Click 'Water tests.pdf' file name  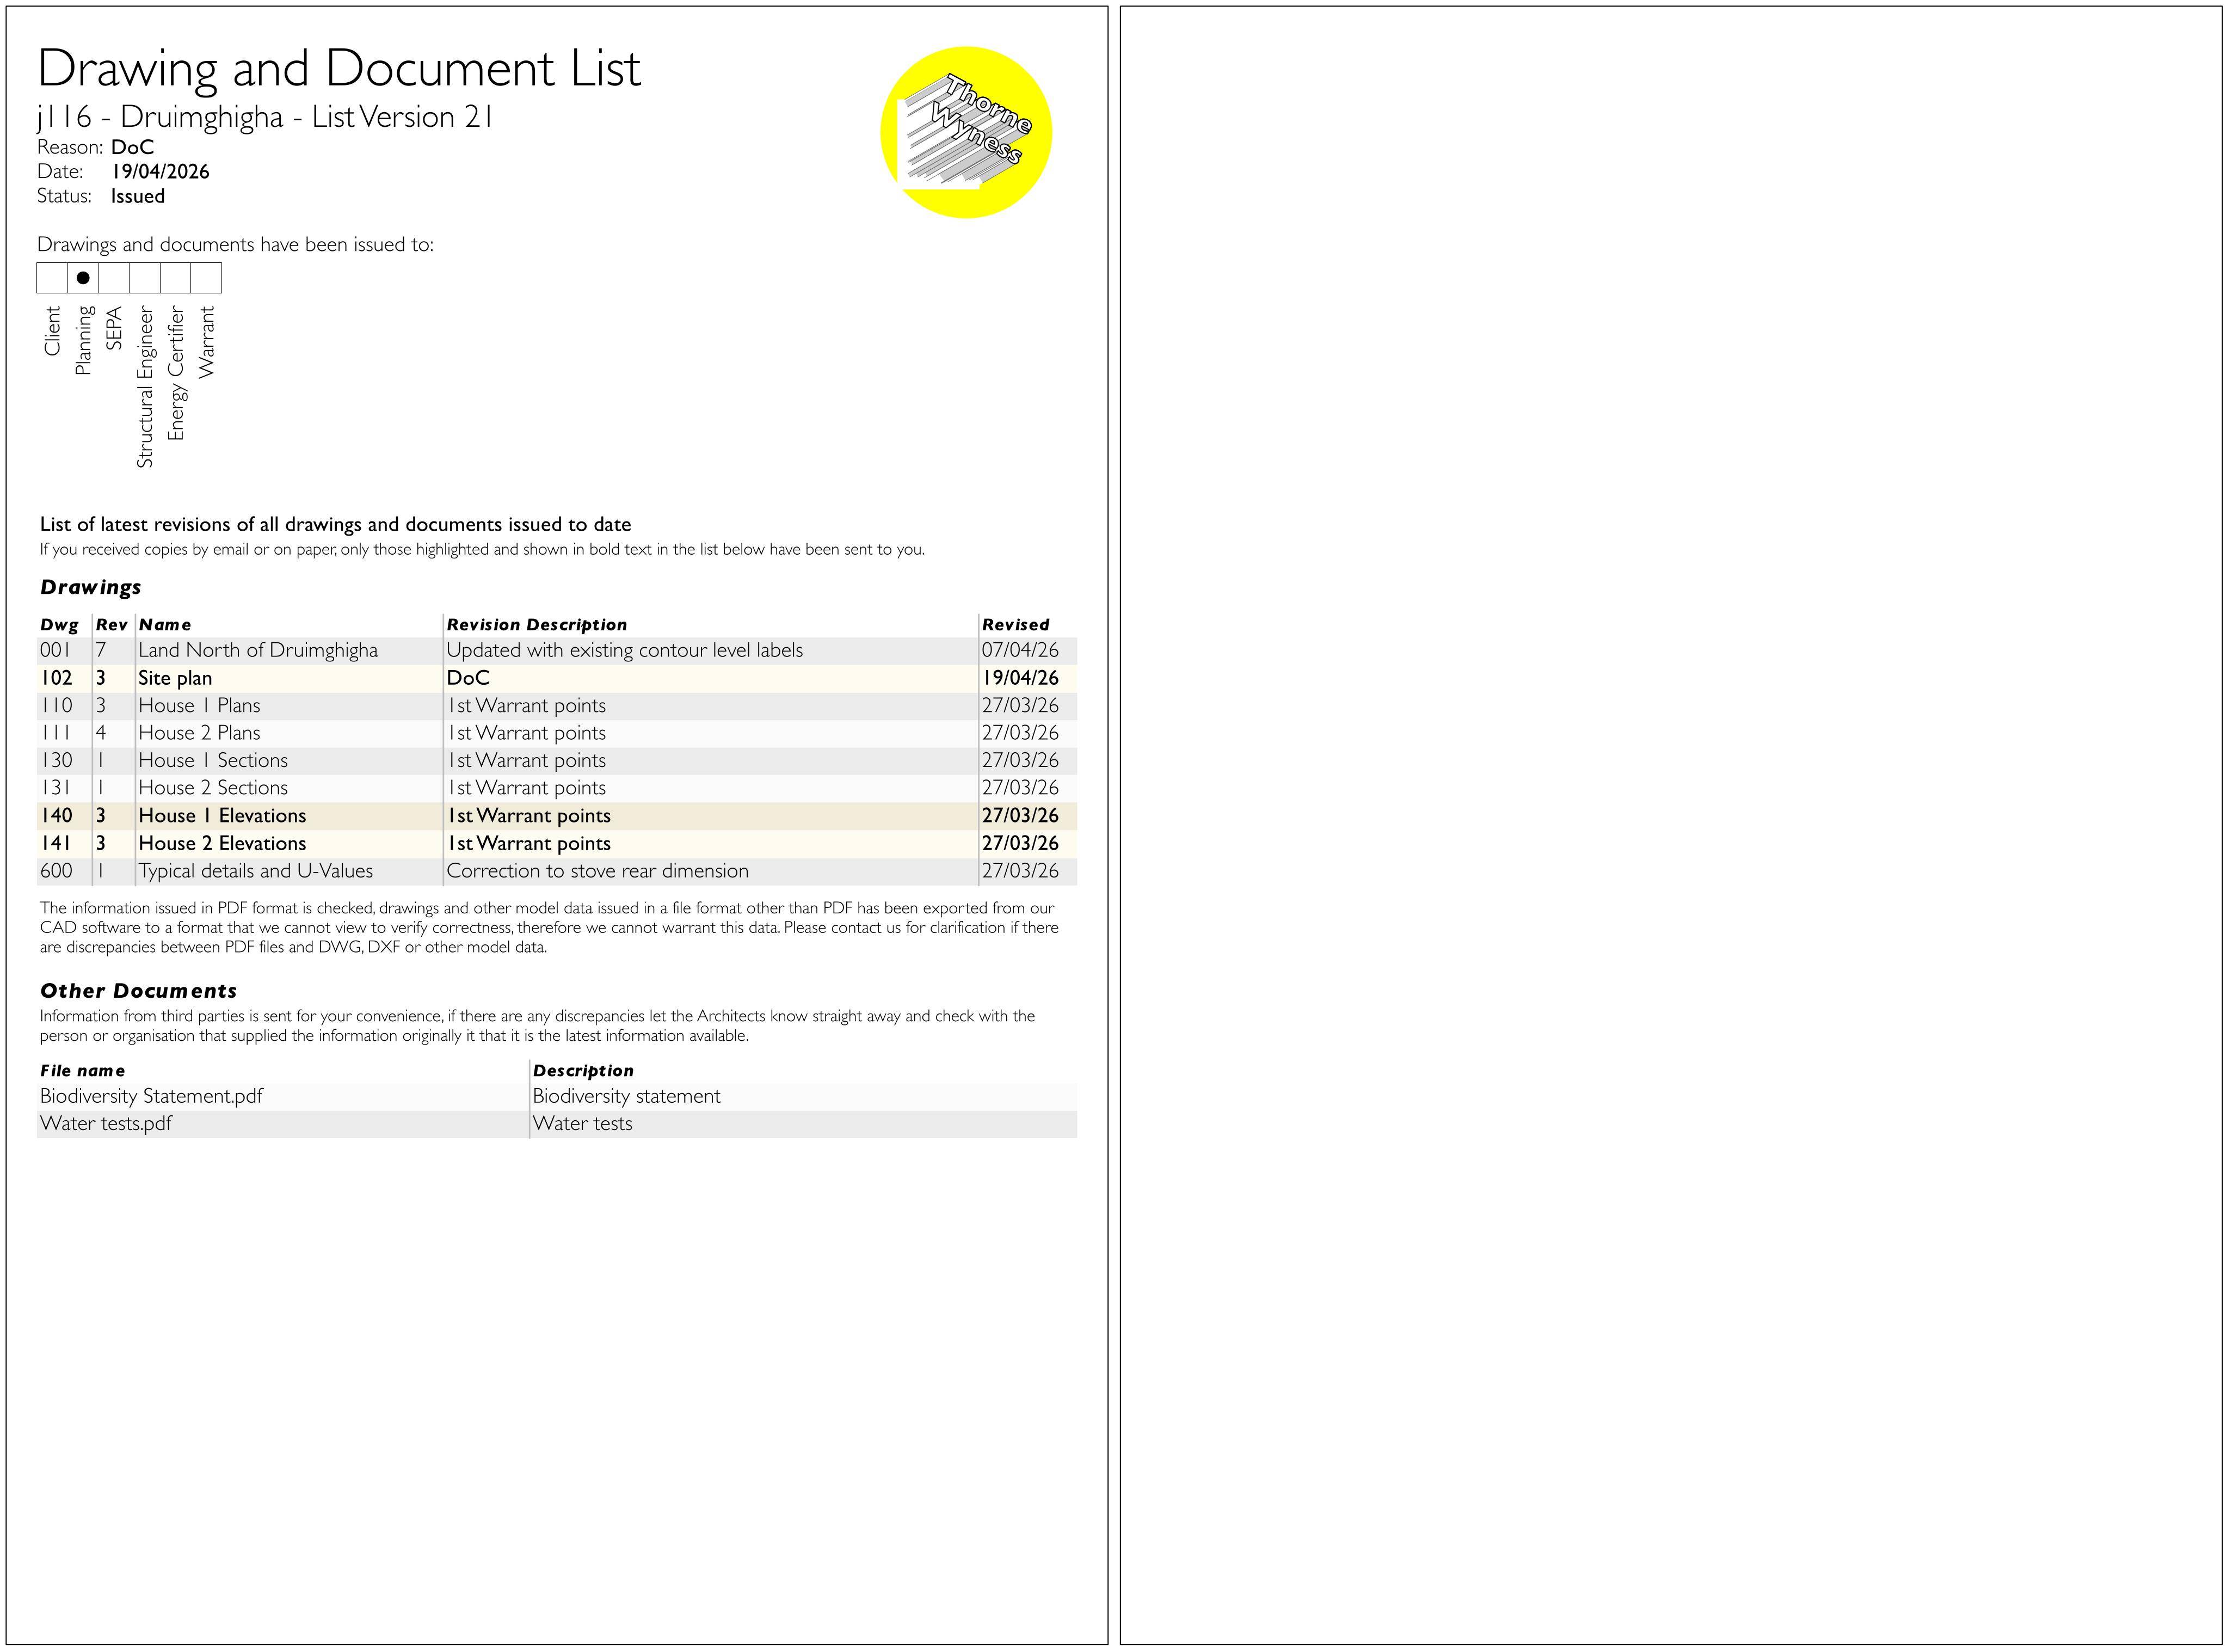(105, 1124)
